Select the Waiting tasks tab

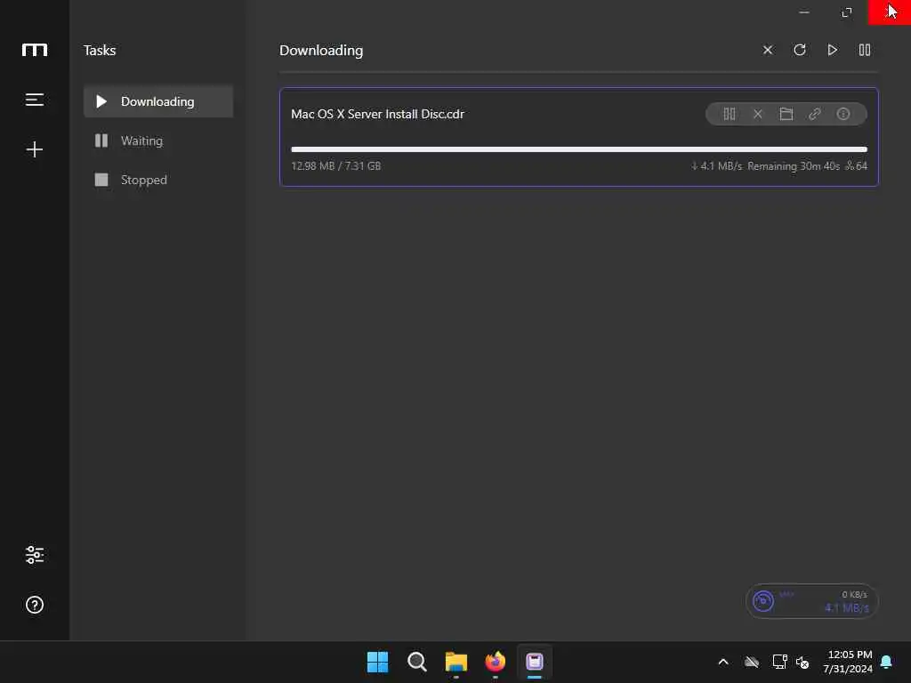(x=158, y=141)
